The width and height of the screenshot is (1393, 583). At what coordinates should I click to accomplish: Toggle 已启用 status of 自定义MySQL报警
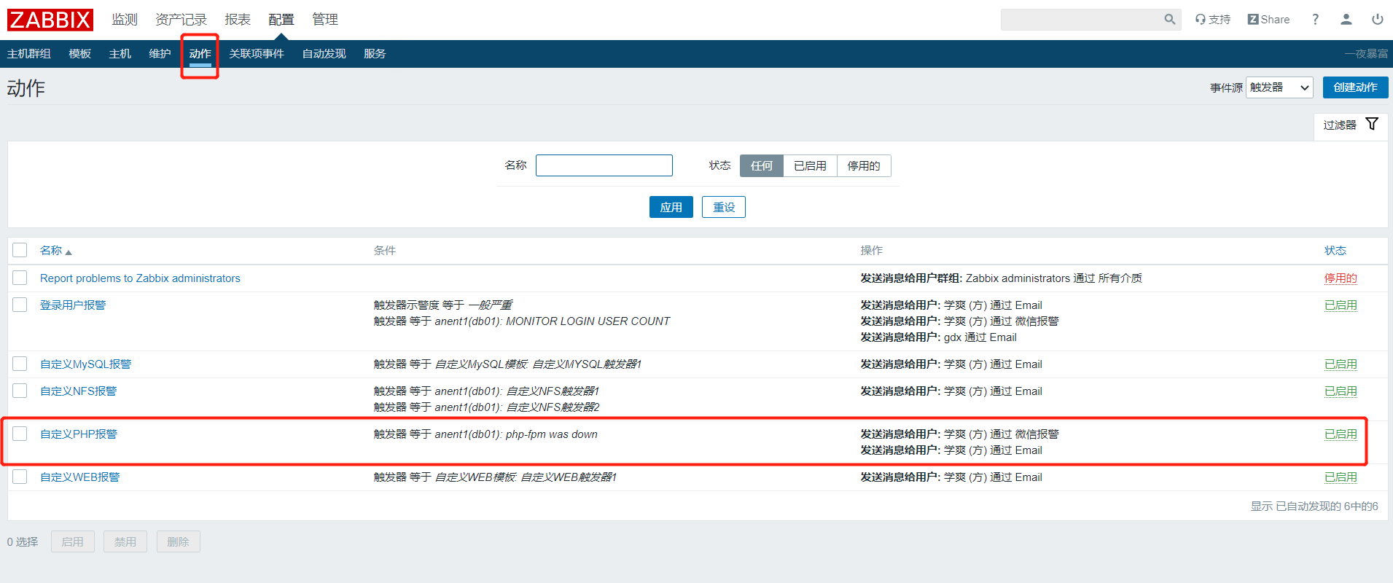1341,364
